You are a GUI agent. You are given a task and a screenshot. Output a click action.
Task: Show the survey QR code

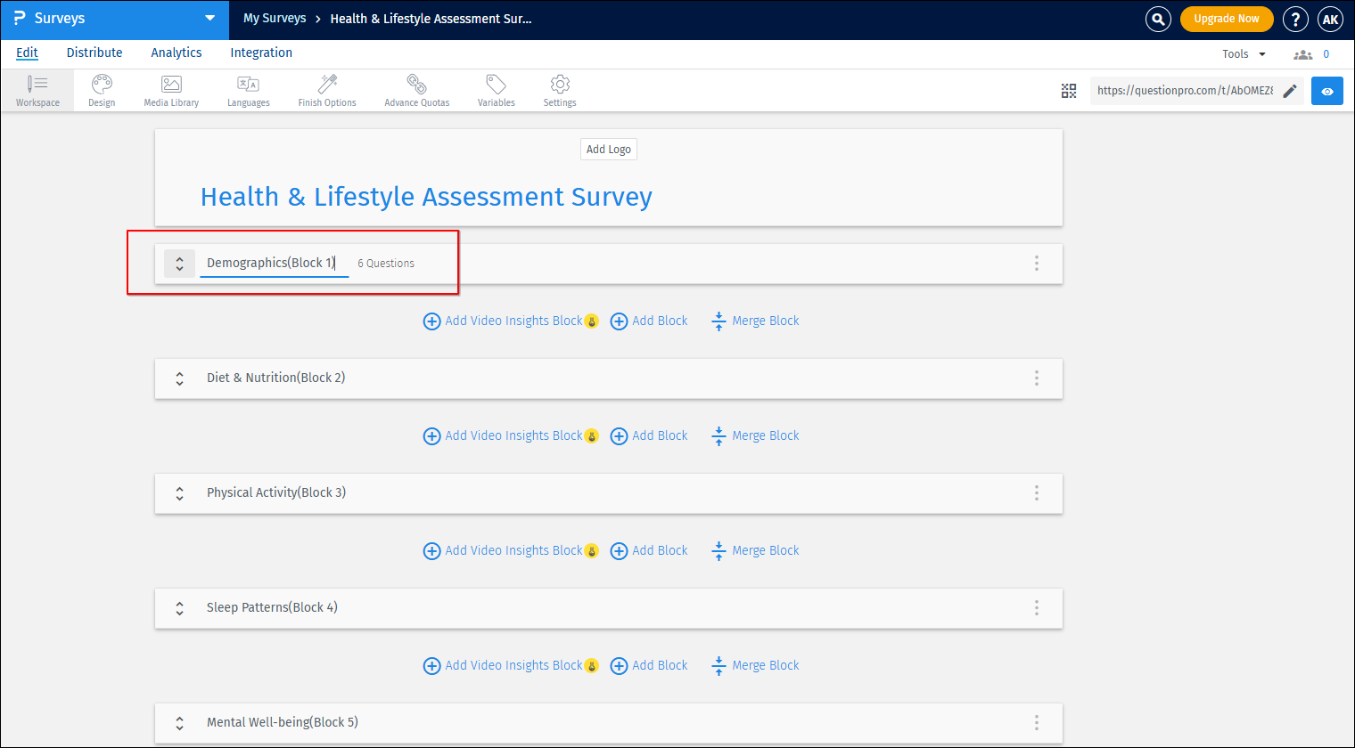point(1069,90)
